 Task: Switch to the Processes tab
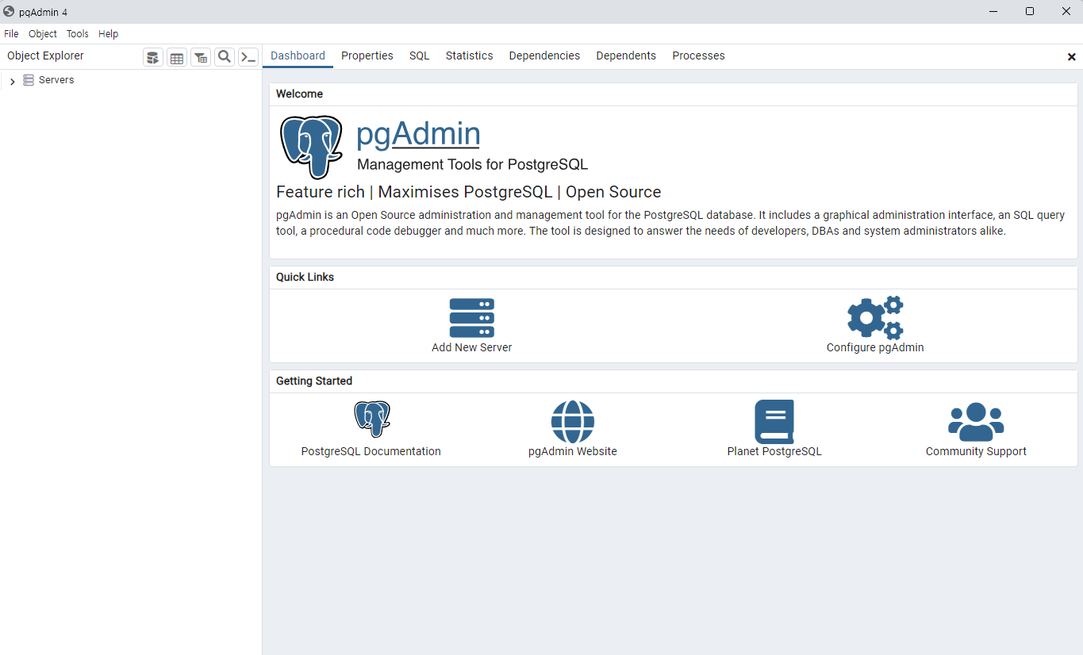click(698, 56)
